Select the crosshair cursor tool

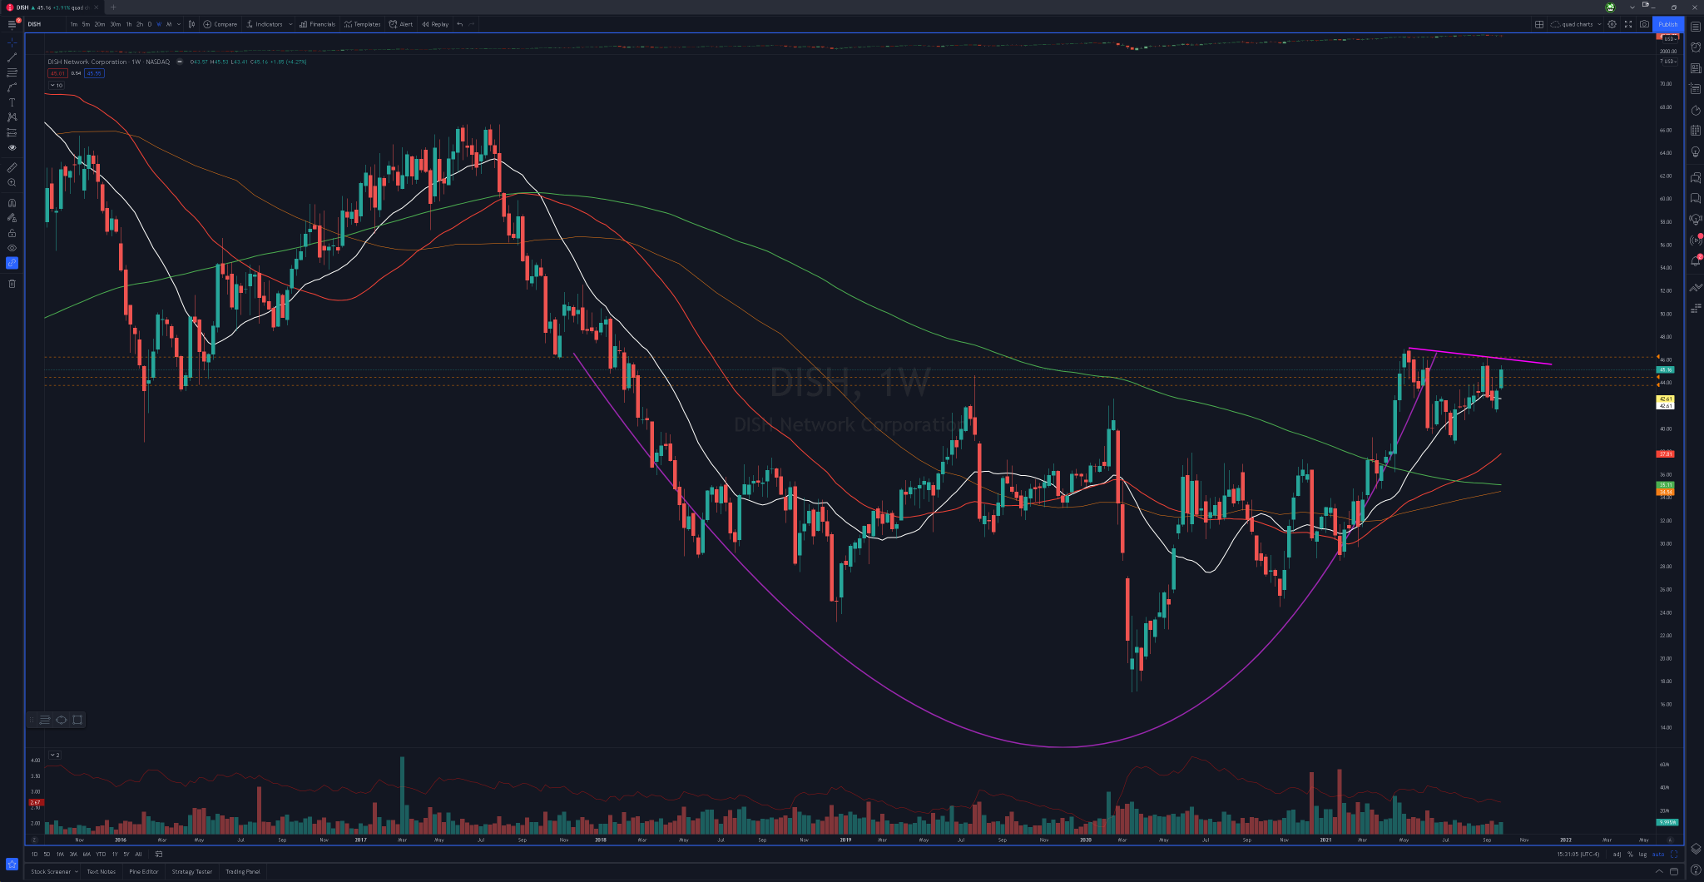click(12, 42)
